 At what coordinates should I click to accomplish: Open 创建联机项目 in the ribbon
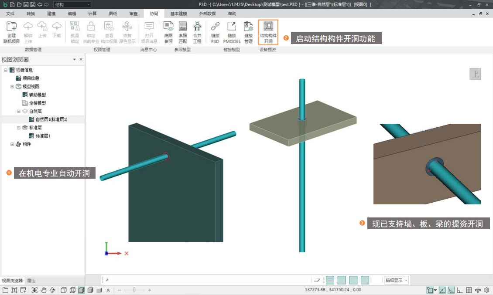pos(12,32)
